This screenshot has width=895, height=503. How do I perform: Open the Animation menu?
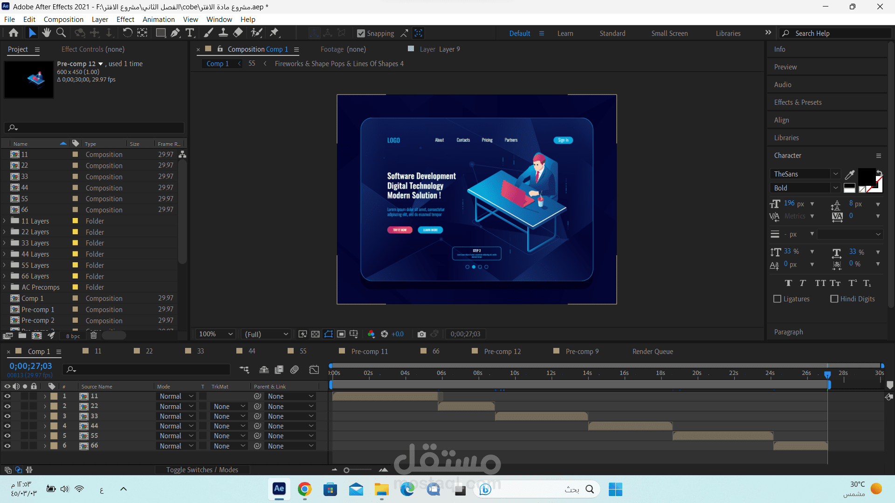158,20
